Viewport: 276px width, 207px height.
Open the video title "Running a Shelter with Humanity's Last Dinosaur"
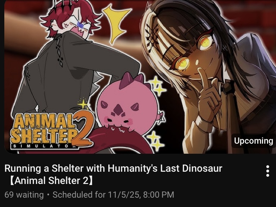click(113, 168)
